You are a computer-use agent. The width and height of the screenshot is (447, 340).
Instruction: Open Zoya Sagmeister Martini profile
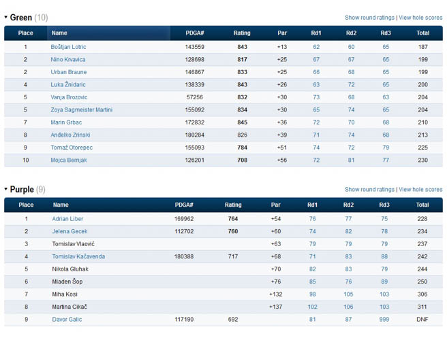point(82,110)
